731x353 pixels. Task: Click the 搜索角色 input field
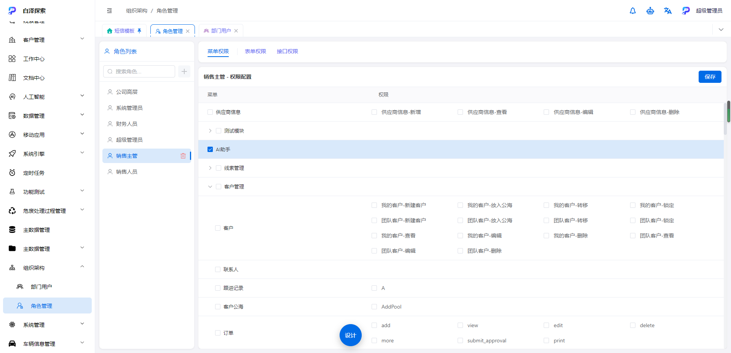pyautogui.click(x=139, y=71)
